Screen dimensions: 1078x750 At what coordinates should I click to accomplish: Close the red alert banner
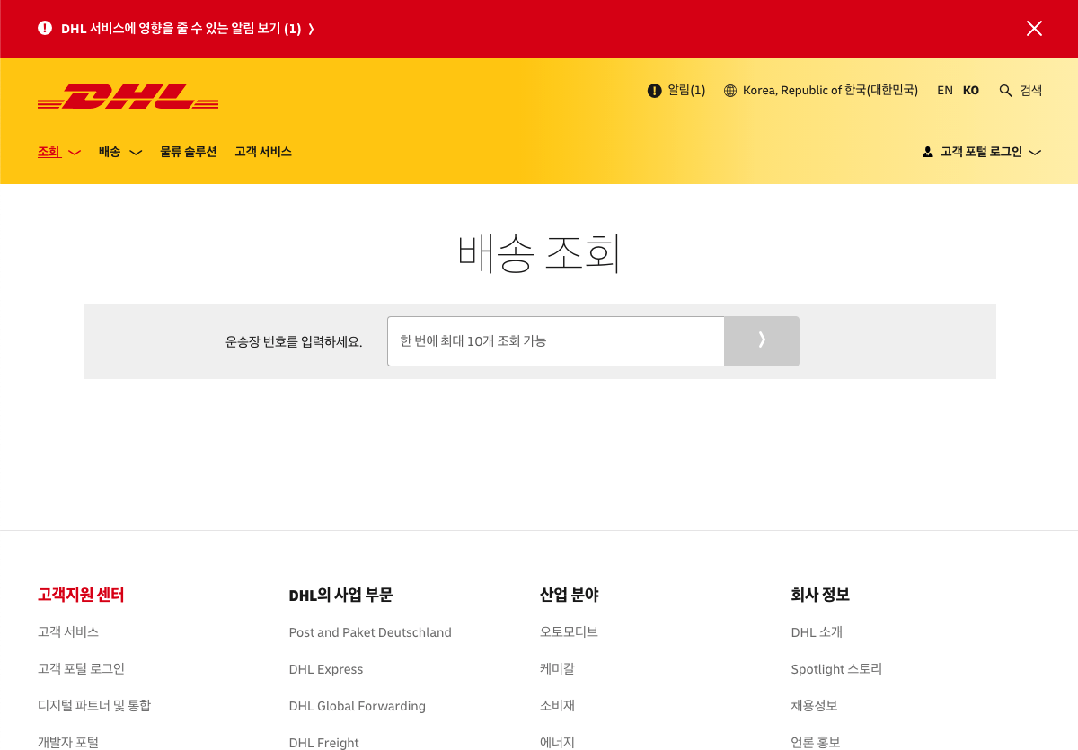tap(1034, 29)
